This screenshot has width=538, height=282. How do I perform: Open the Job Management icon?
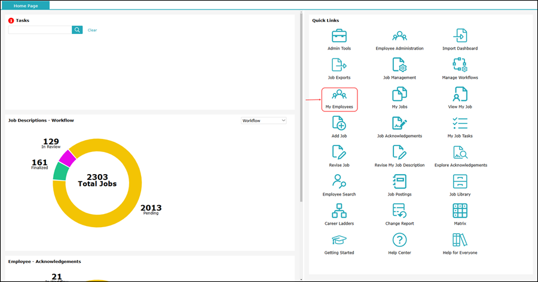[399, 64]
